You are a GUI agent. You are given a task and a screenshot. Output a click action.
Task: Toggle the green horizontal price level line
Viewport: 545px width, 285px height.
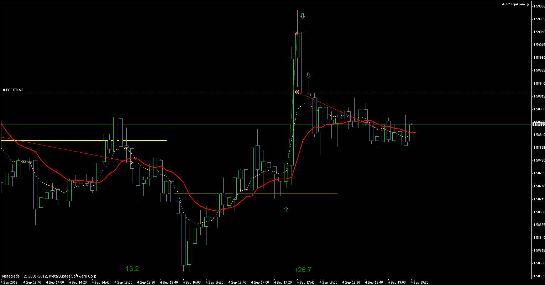tap(214, 125)
